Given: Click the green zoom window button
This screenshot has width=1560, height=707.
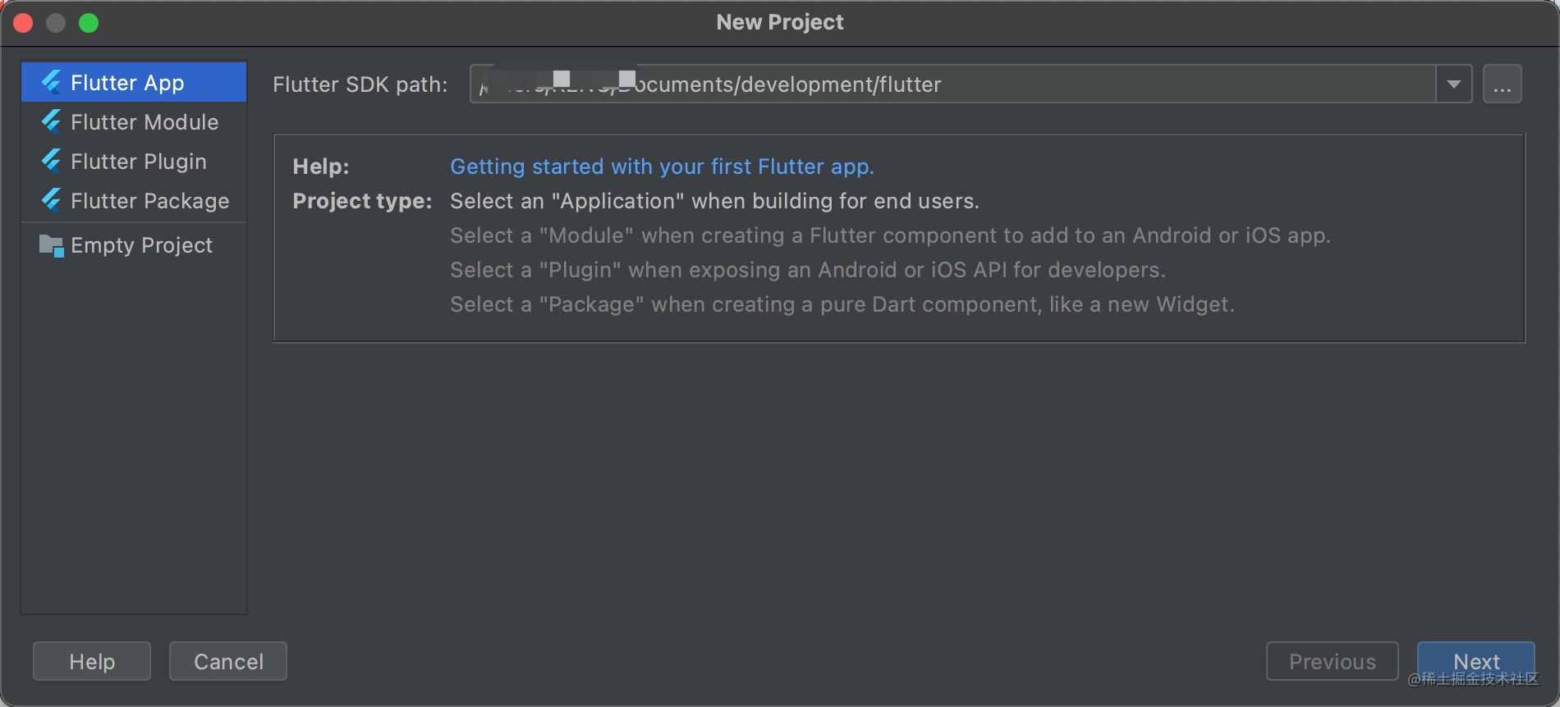Looking at the screenshot, I should [x=89, y=23].
